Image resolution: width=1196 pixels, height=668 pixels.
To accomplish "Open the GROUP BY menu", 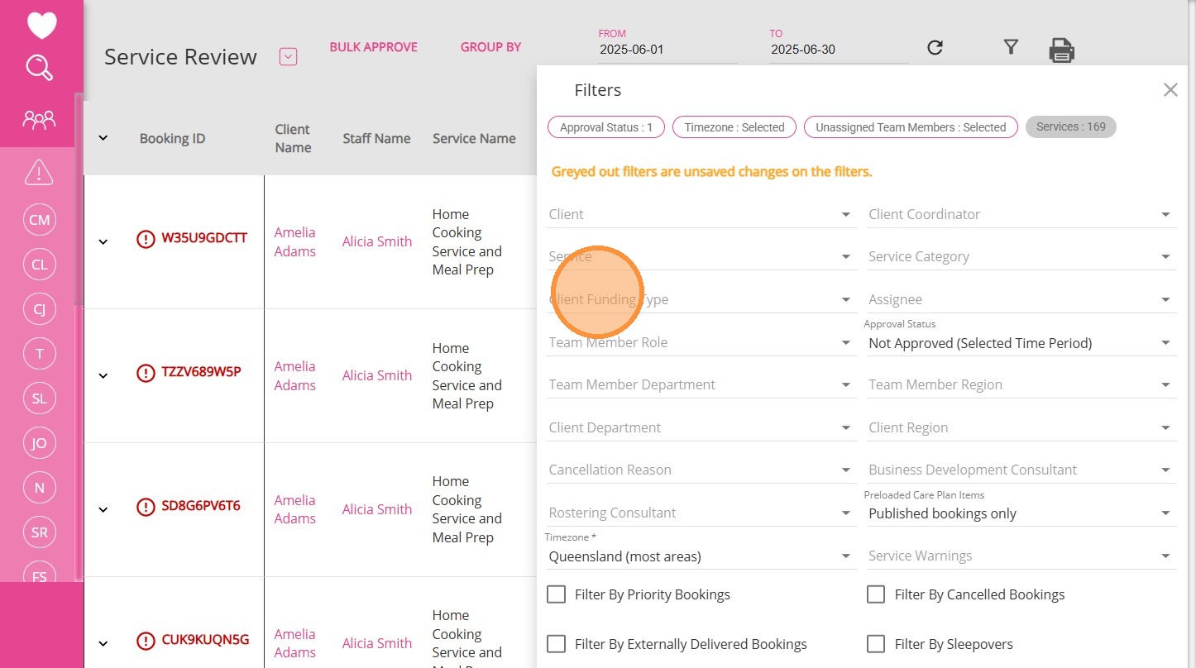I will click(x=490, y=47).
